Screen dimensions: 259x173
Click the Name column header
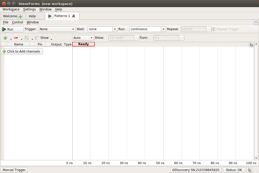(19, 44)
